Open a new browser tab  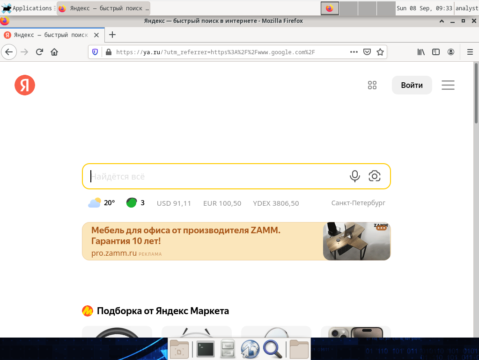[x=112, y=35]
